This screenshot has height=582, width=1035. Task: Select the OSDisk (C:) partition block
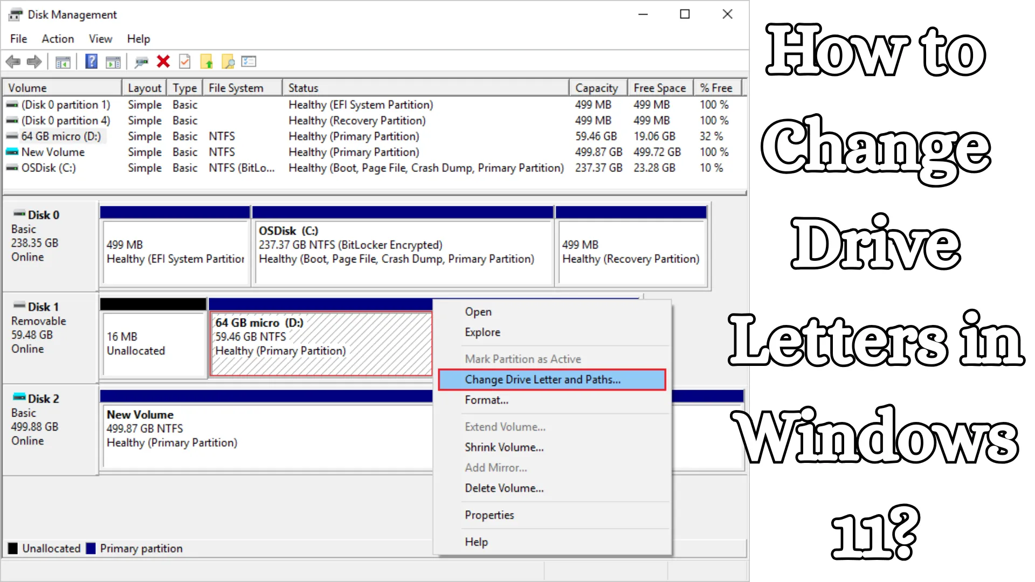(x=403, y=251)
